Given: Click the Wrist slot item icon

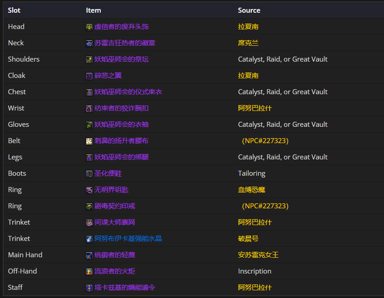Looking at the screenshot, I should [89, 109].
